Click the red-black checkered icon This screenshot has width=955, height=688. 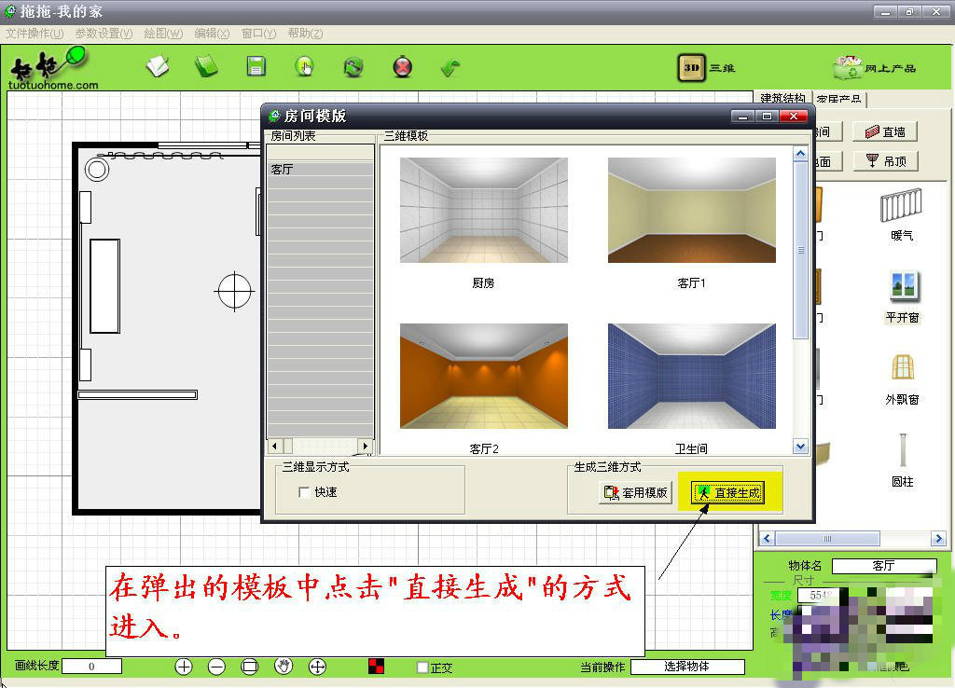click(377, 666)
